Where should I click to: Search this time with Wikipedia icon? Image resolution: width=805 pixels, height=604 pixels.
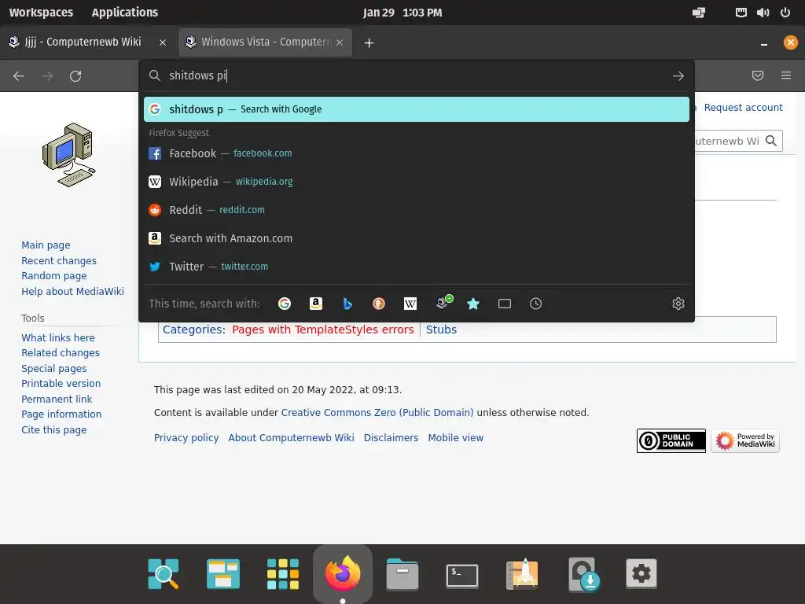coord(410,304)
